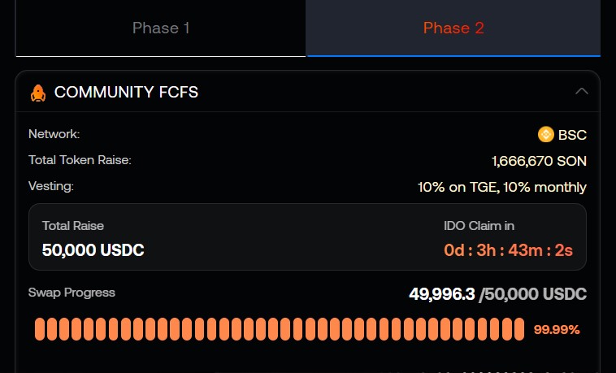Click the 49,996.3 swapped amount
The image size is (616, 373).
(x=441, y=293)
